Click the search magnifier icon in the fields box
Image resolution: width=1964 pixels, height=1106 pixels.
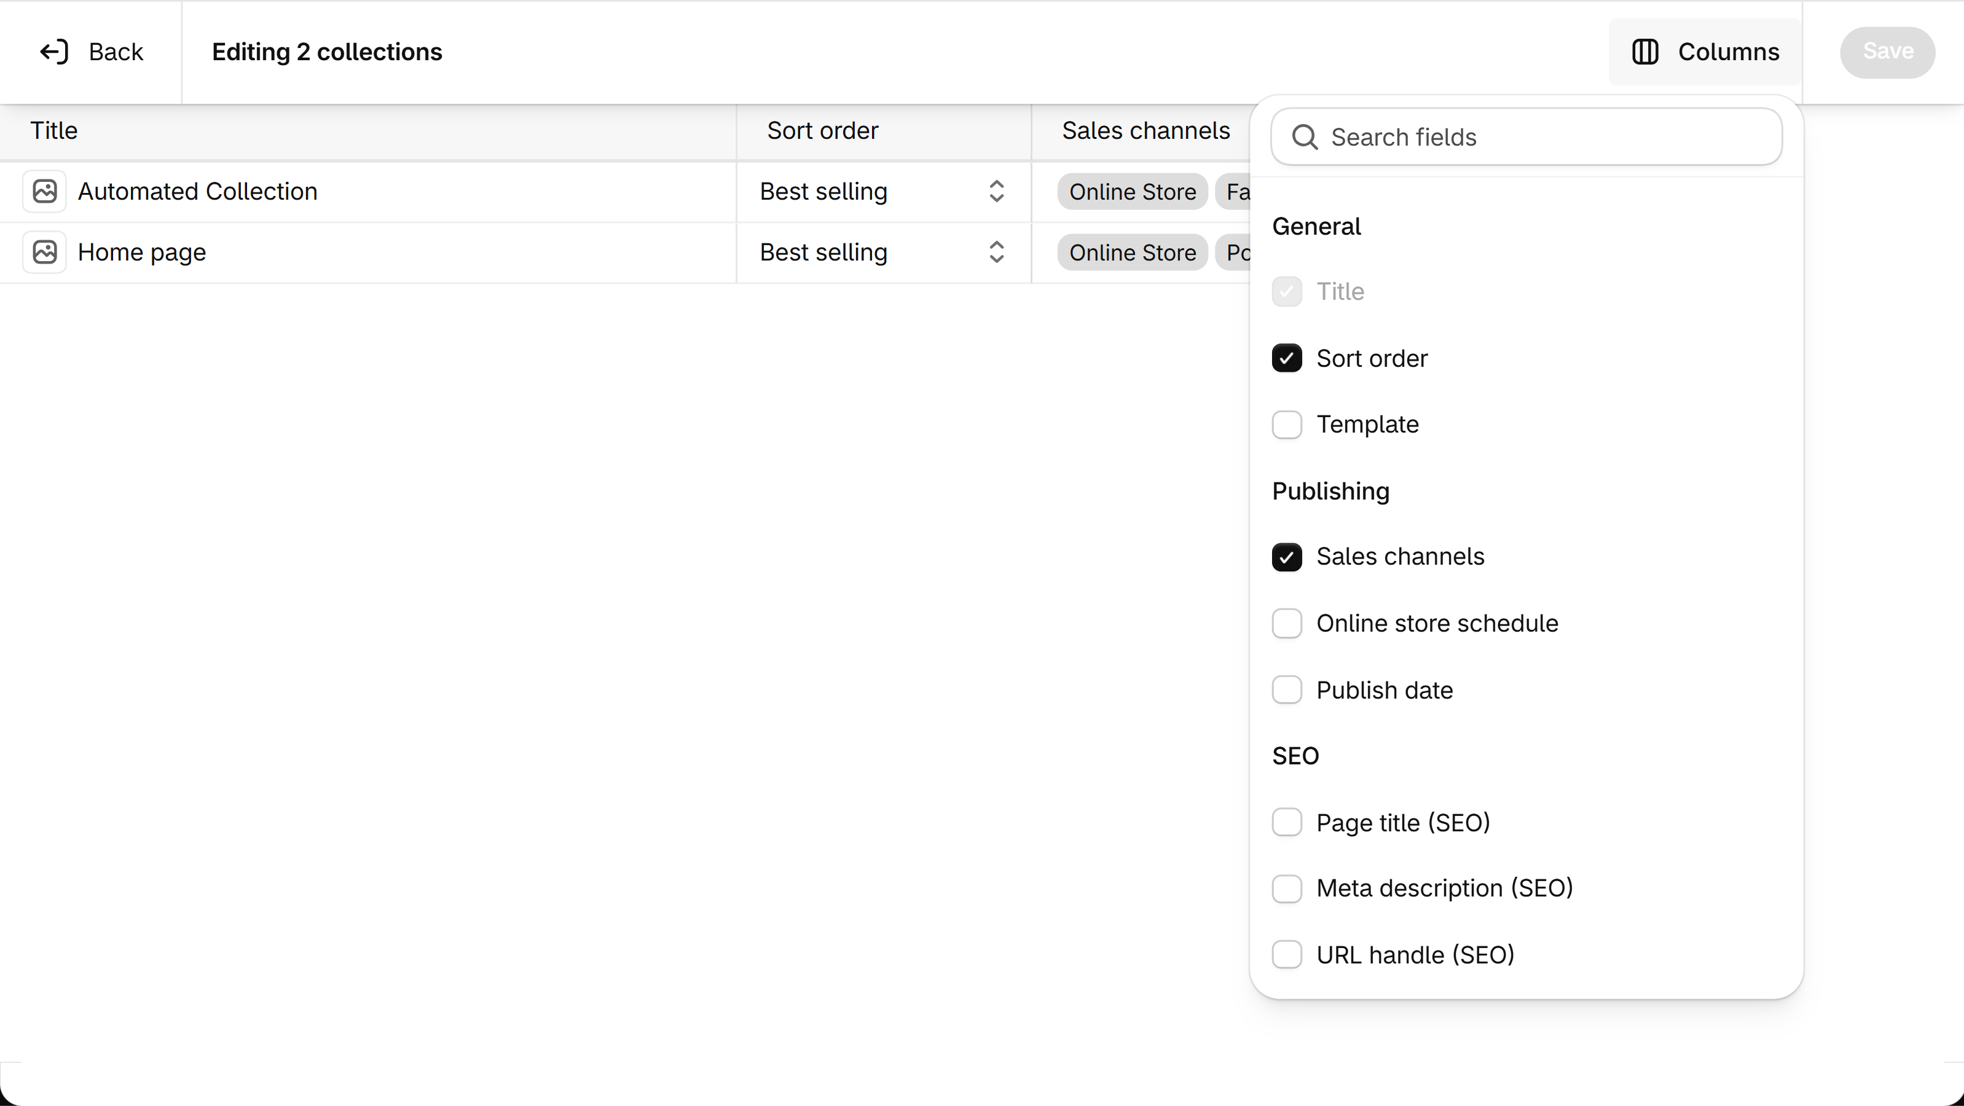(1305, 137)
